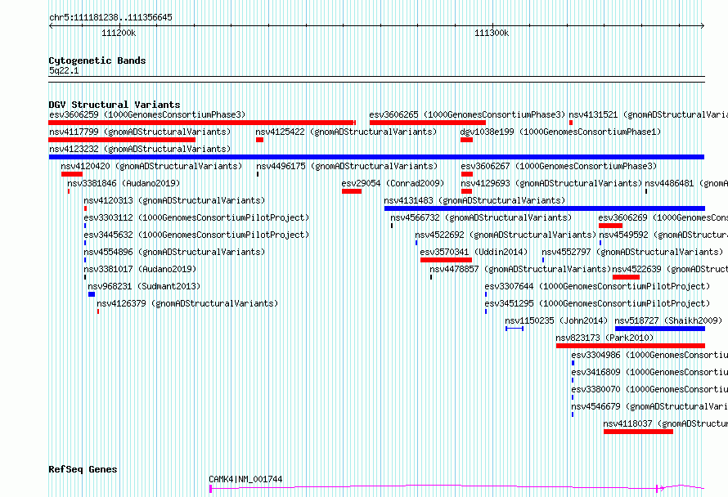Click nsv4522692 variant label
The width and height of the screenshot is (728, 497).
coord(506,235)
